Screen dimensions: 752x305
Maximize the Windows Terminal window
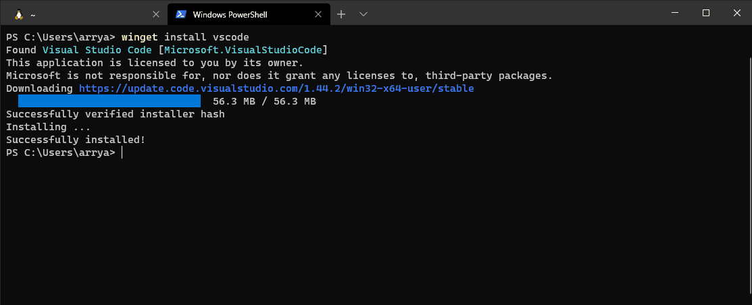[x=705, y=13]
